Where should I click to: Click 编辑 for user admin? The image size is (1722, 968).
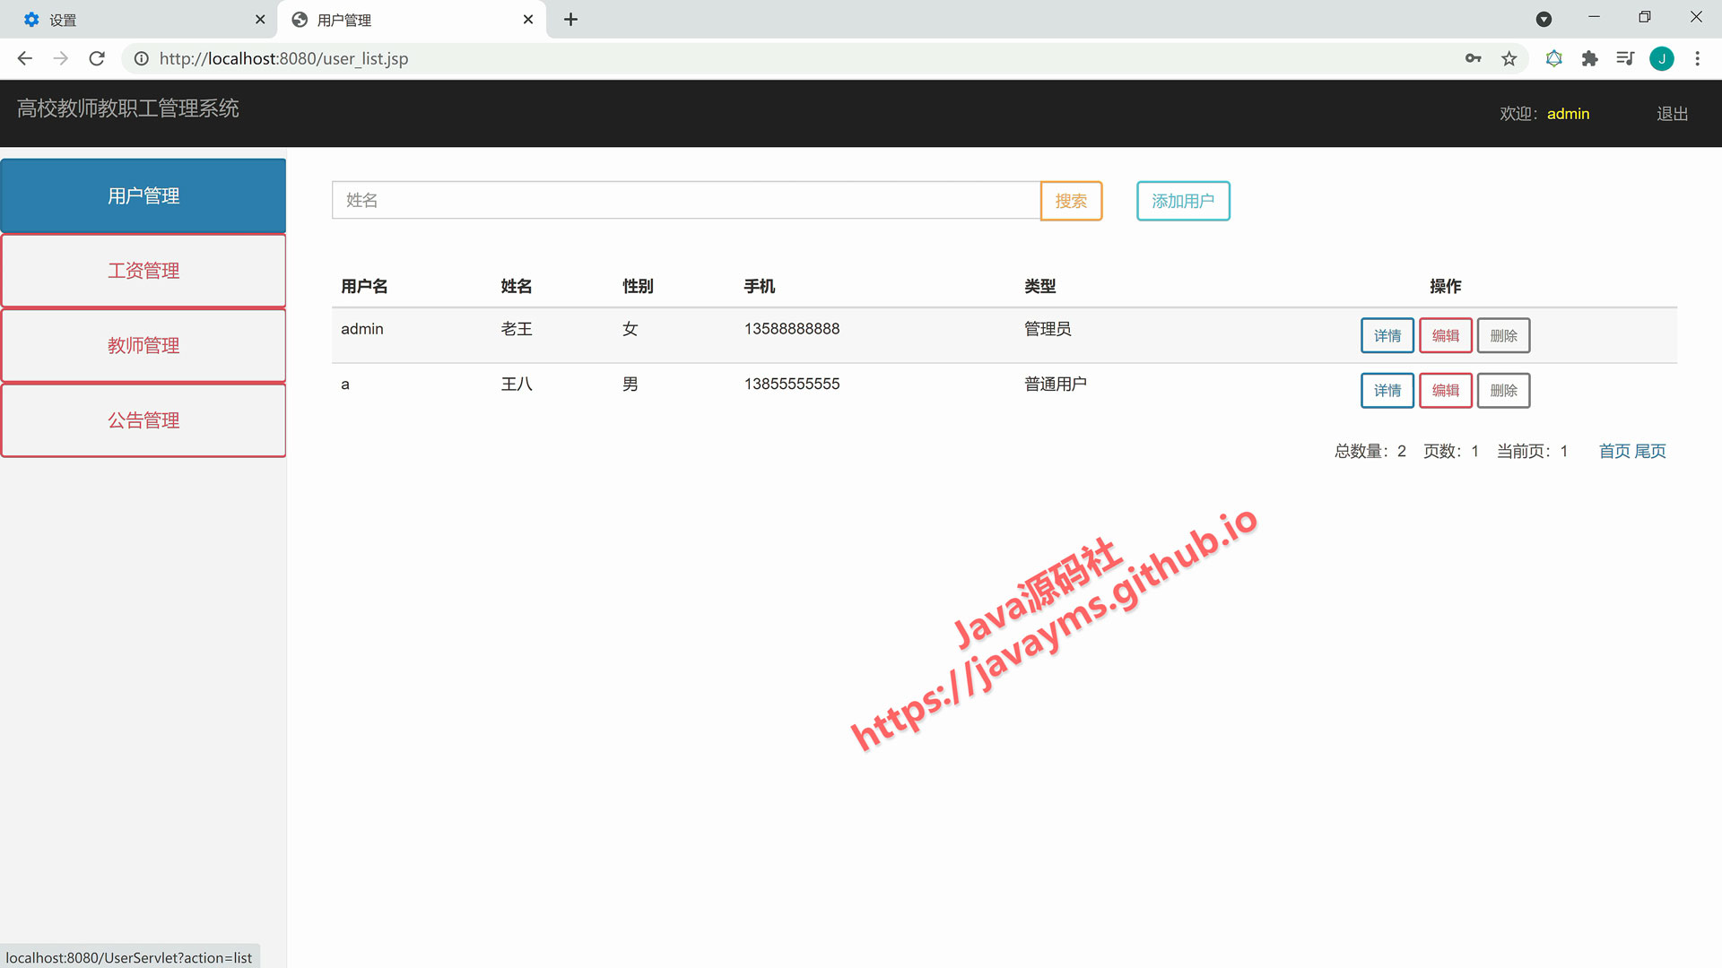[1445, 335]
